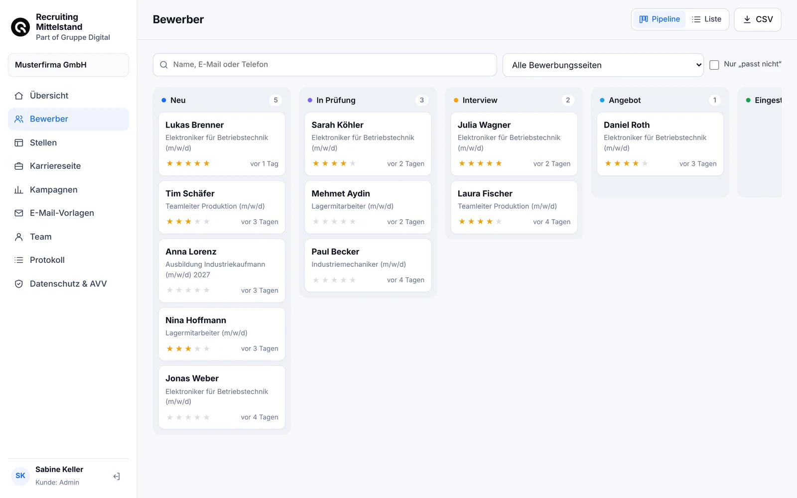Enable the Nur „passt nicht“ checkbox
Screen dimensions: 797x498
point(714,65)
